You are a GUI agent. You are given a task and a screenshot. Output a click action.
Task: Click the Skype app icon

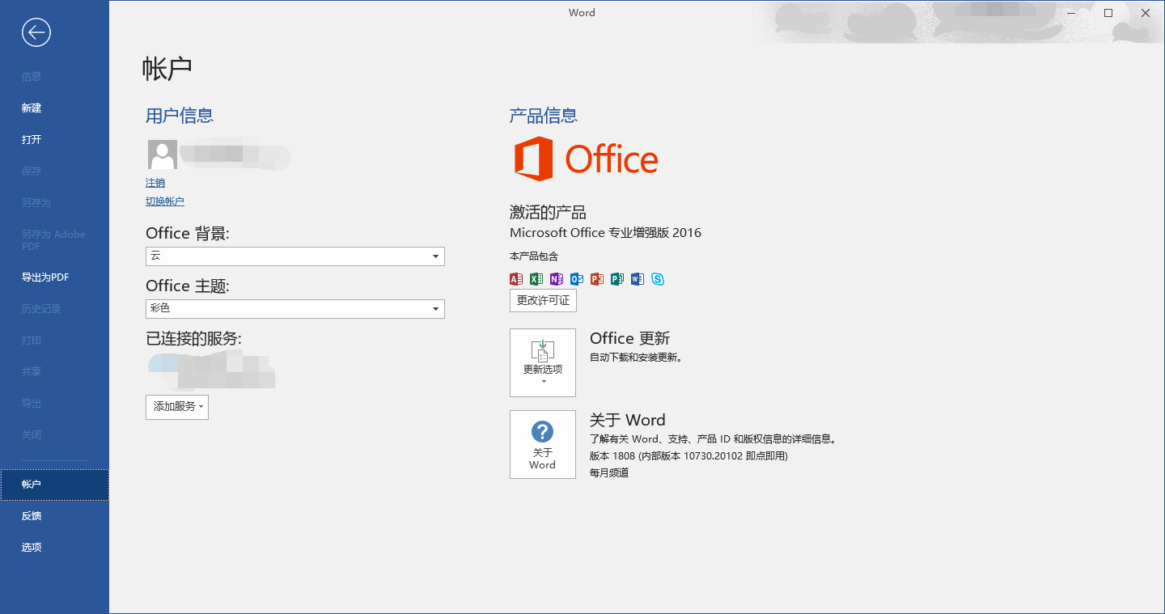658,279
